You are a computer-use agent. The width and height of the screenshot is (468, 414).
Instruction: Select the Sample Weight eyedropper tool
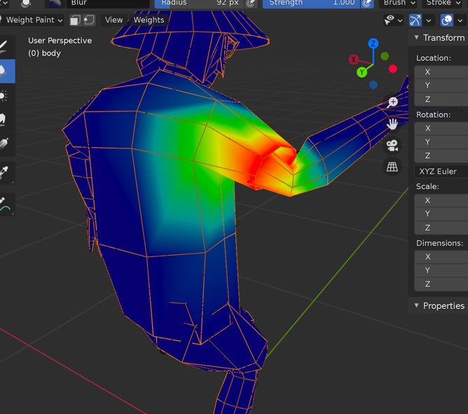coord(6,171)
